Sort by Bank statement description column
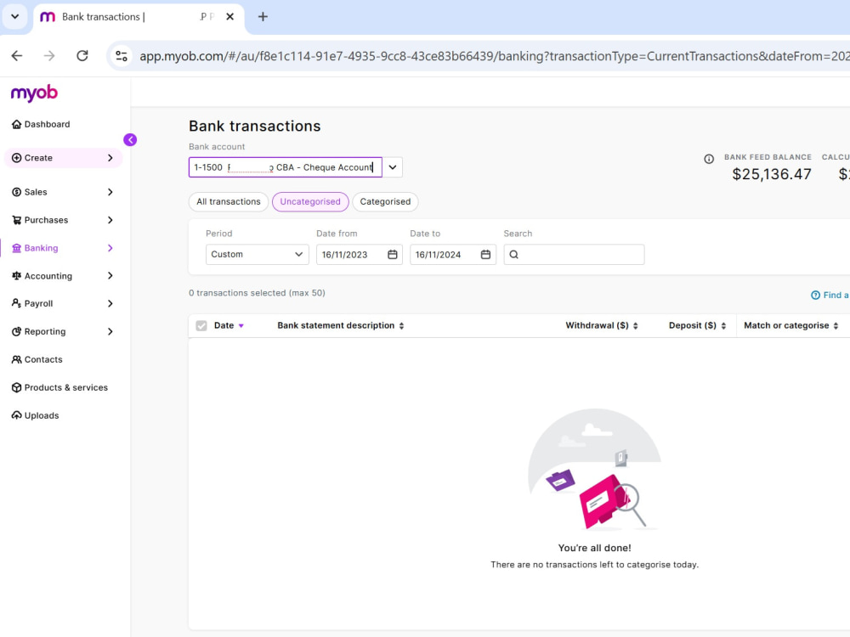The height and width of the screenshot is (637, 850). (x=341, y=325)
